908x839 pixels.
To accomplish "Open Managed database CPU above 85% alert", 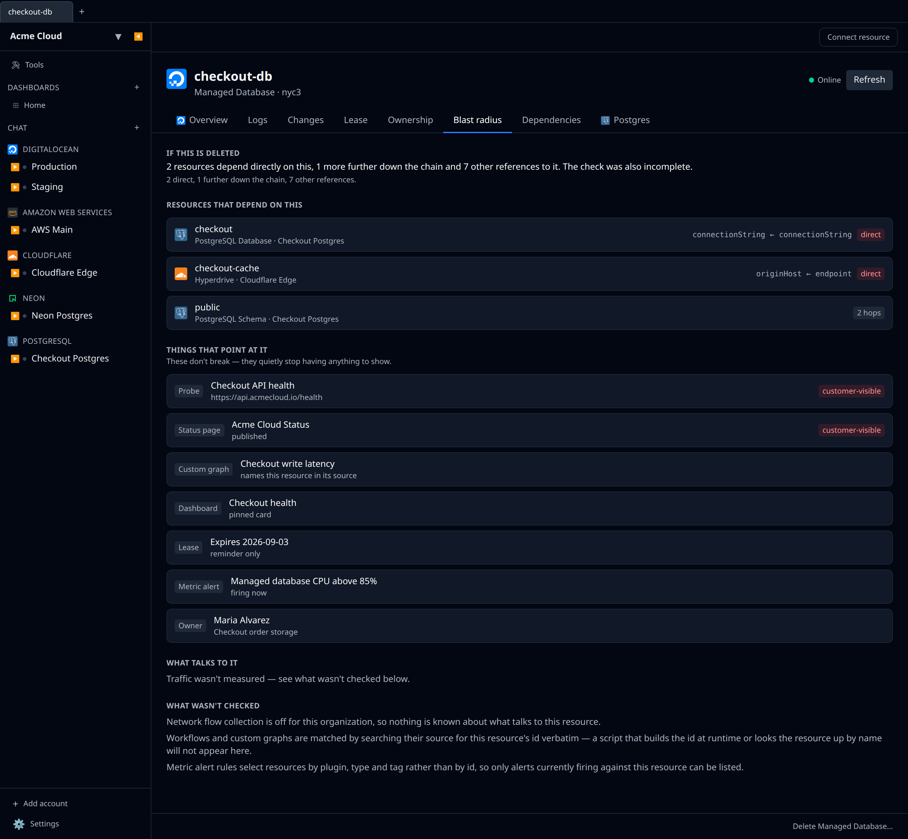I will [529, 587].
